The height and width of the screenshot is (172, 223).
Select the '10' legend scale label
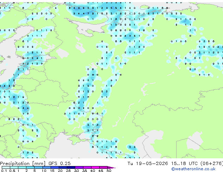tap(44, 171)
